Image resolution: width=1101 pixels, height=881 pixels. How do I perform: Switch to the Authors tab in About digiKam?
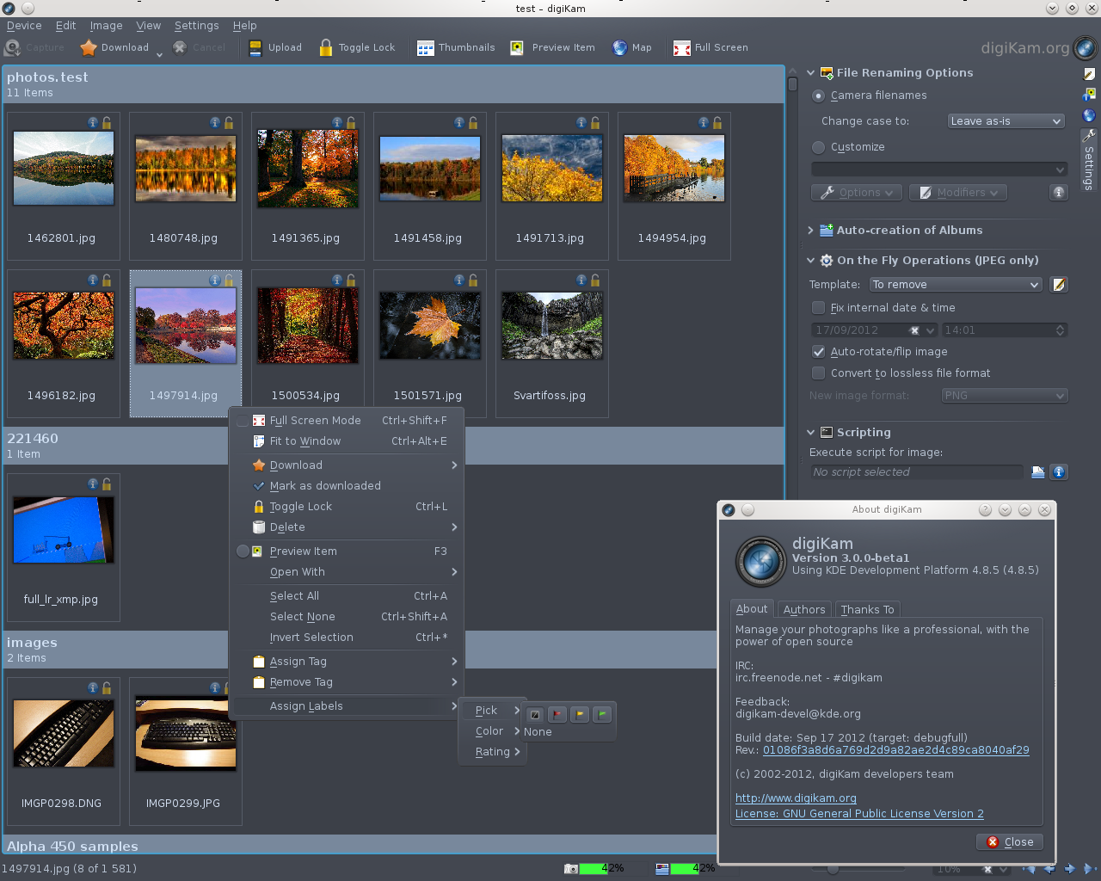pyautogui.click(x=803, y=608)
